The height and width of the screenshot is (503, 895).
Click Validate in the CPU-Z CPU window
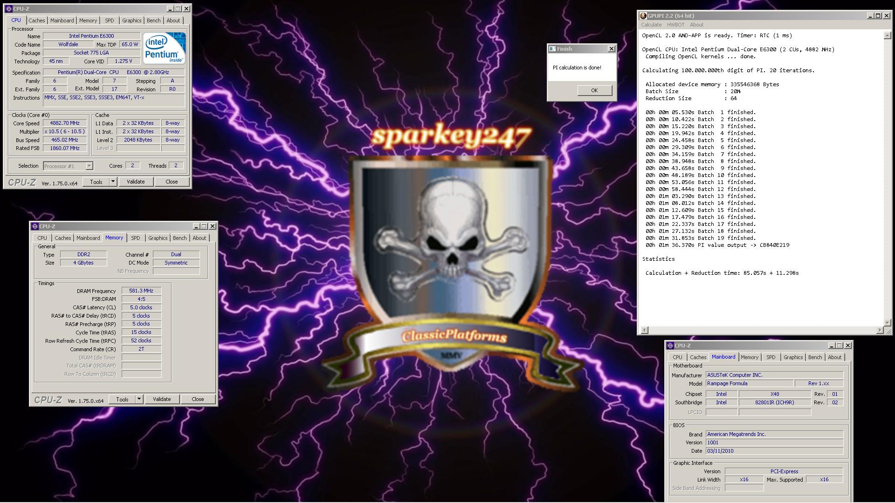[x=136, y=182]
